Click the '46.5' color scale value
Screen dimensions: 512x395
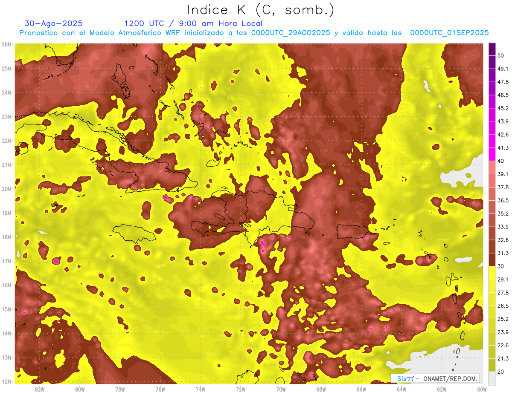pyautogui.click(x=503, y=95)
